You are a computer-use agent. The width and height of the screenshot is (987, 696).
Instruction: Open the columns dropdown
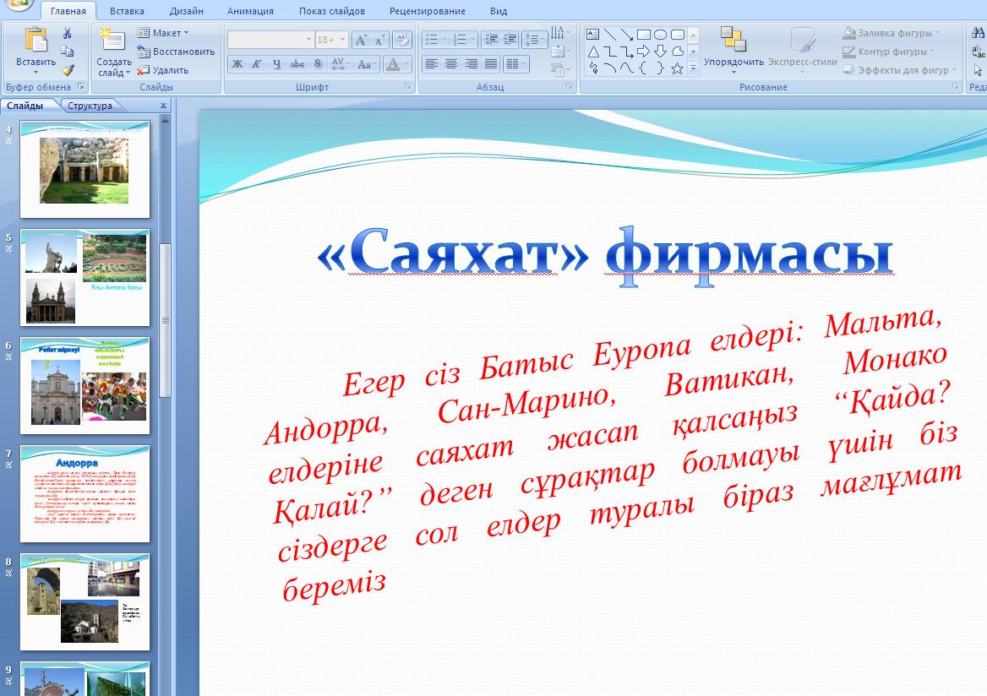[x=516, y=63]
